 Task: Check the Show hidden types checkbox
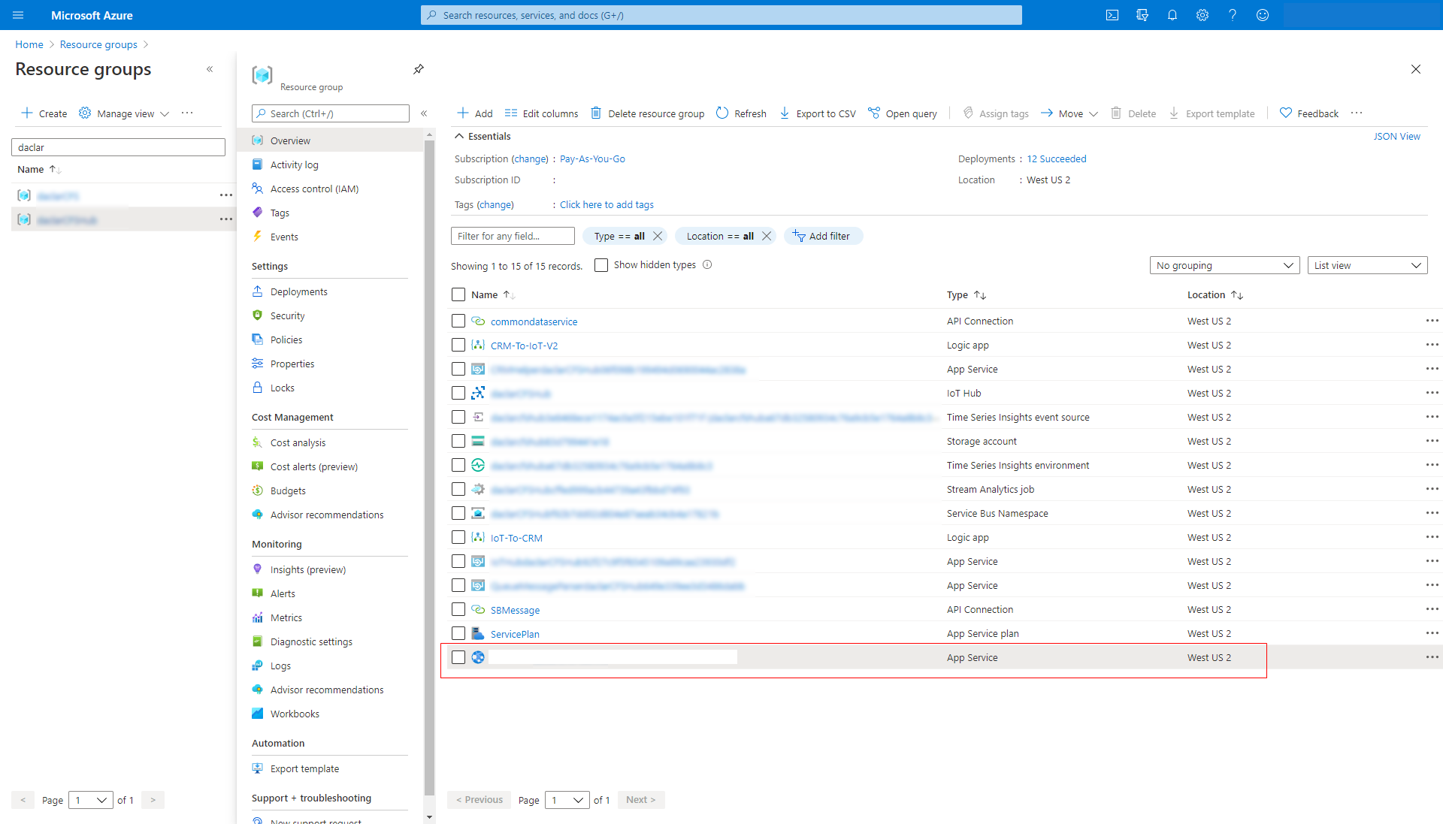point(600,264)
